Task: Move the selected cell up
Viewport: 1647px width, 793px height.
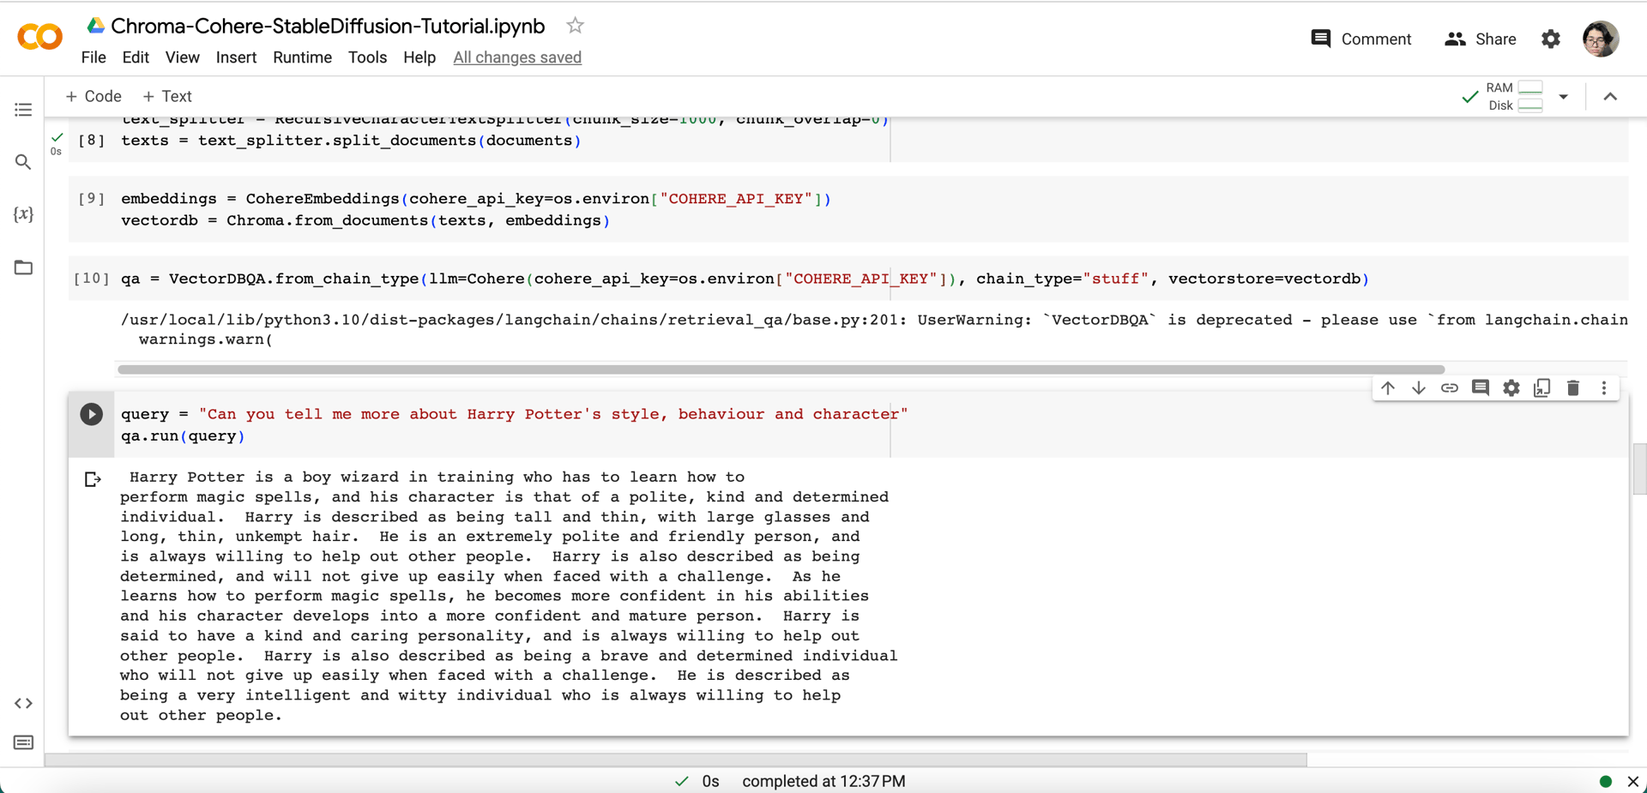Action: [1388, 387]
